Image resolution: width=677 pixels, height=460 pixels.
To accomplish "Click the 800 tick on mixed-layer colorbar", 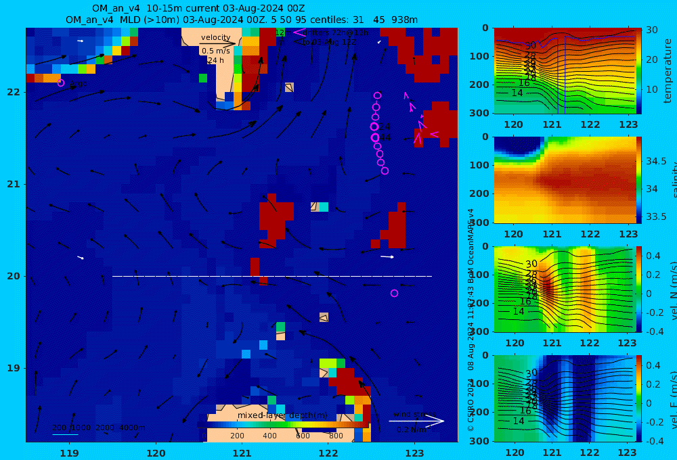I will [336, 436].
